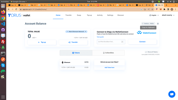The image size is (178, 100).
Task: Open Chrome extensions puzzle icon
Action: [164, 9]
